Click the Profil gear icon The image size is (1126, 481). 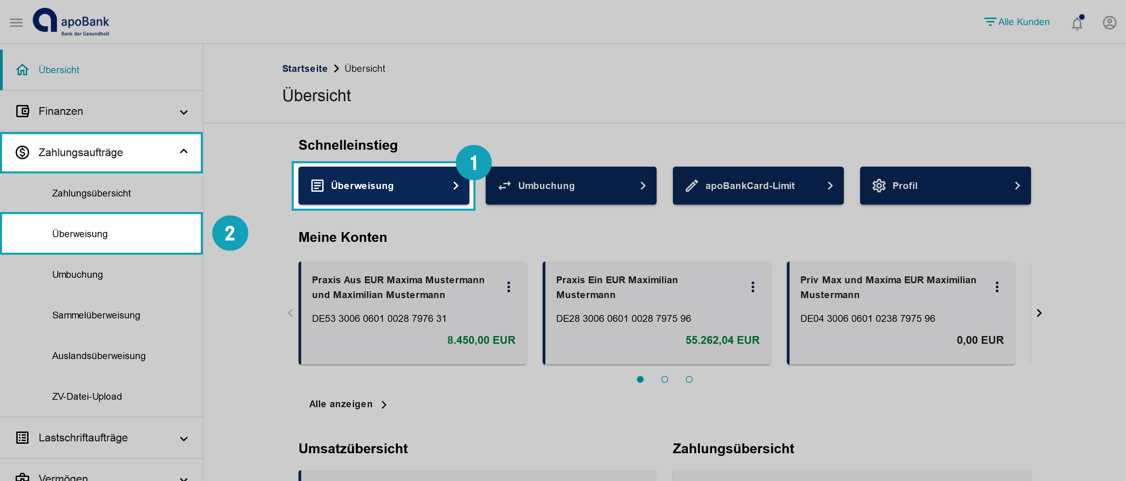pyautogui.click(x=879, y=186)
